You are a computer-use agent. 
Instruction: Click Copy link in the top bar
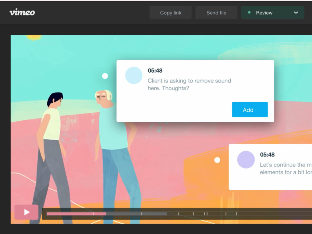(x=170, y=12)
